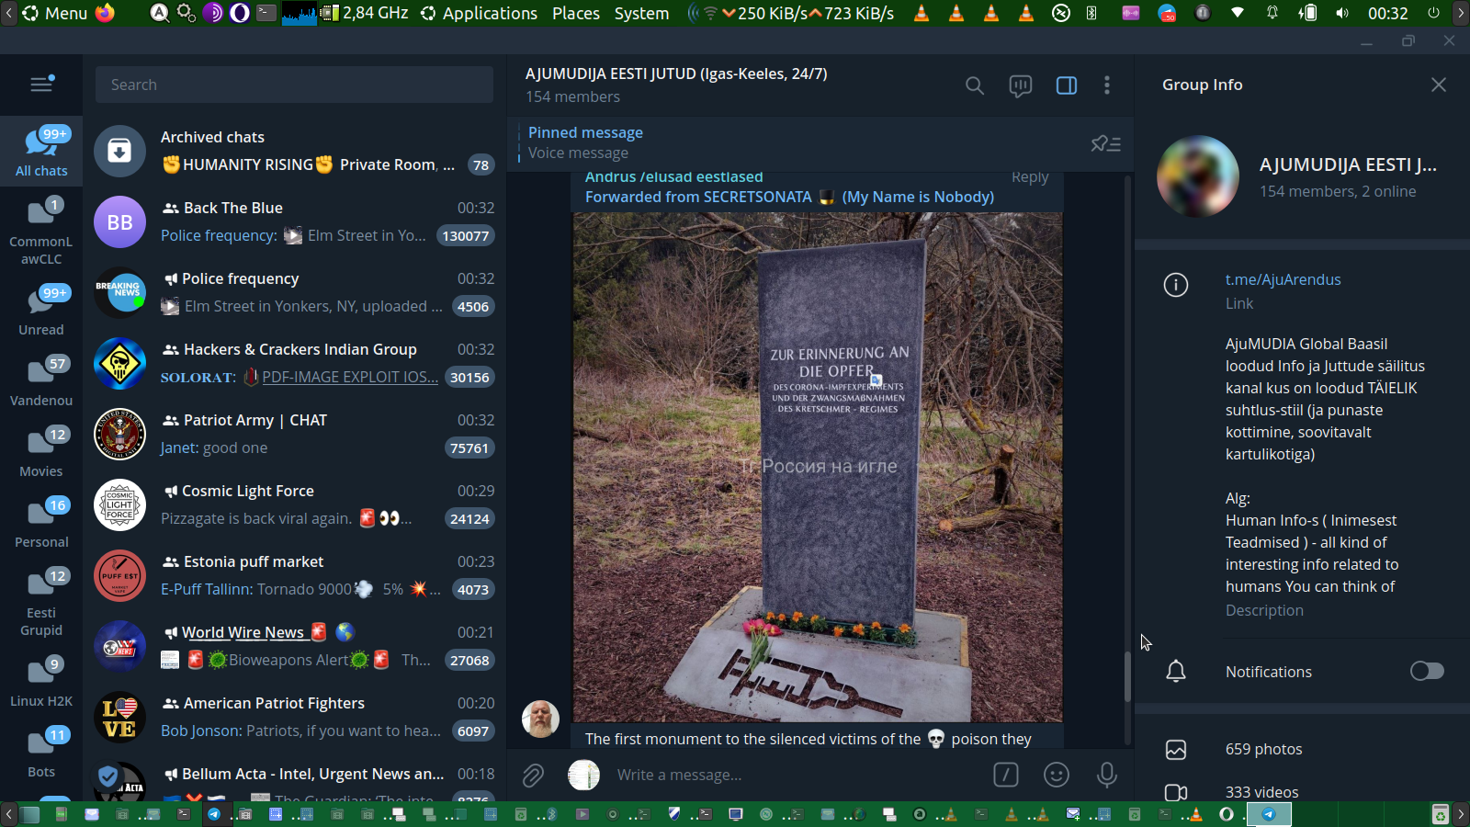Click the Pinned message bar
The height and width of the screenshot is (827, 1470).
point(799,143)
